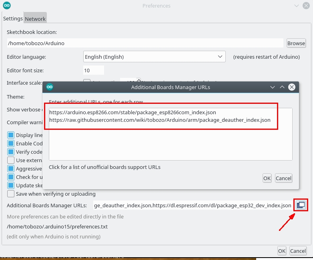This screenshot has width=313, height=260.
Task: Open the Additional Boards Manager URLs editor icon
Action: click(x=301, y=205)
